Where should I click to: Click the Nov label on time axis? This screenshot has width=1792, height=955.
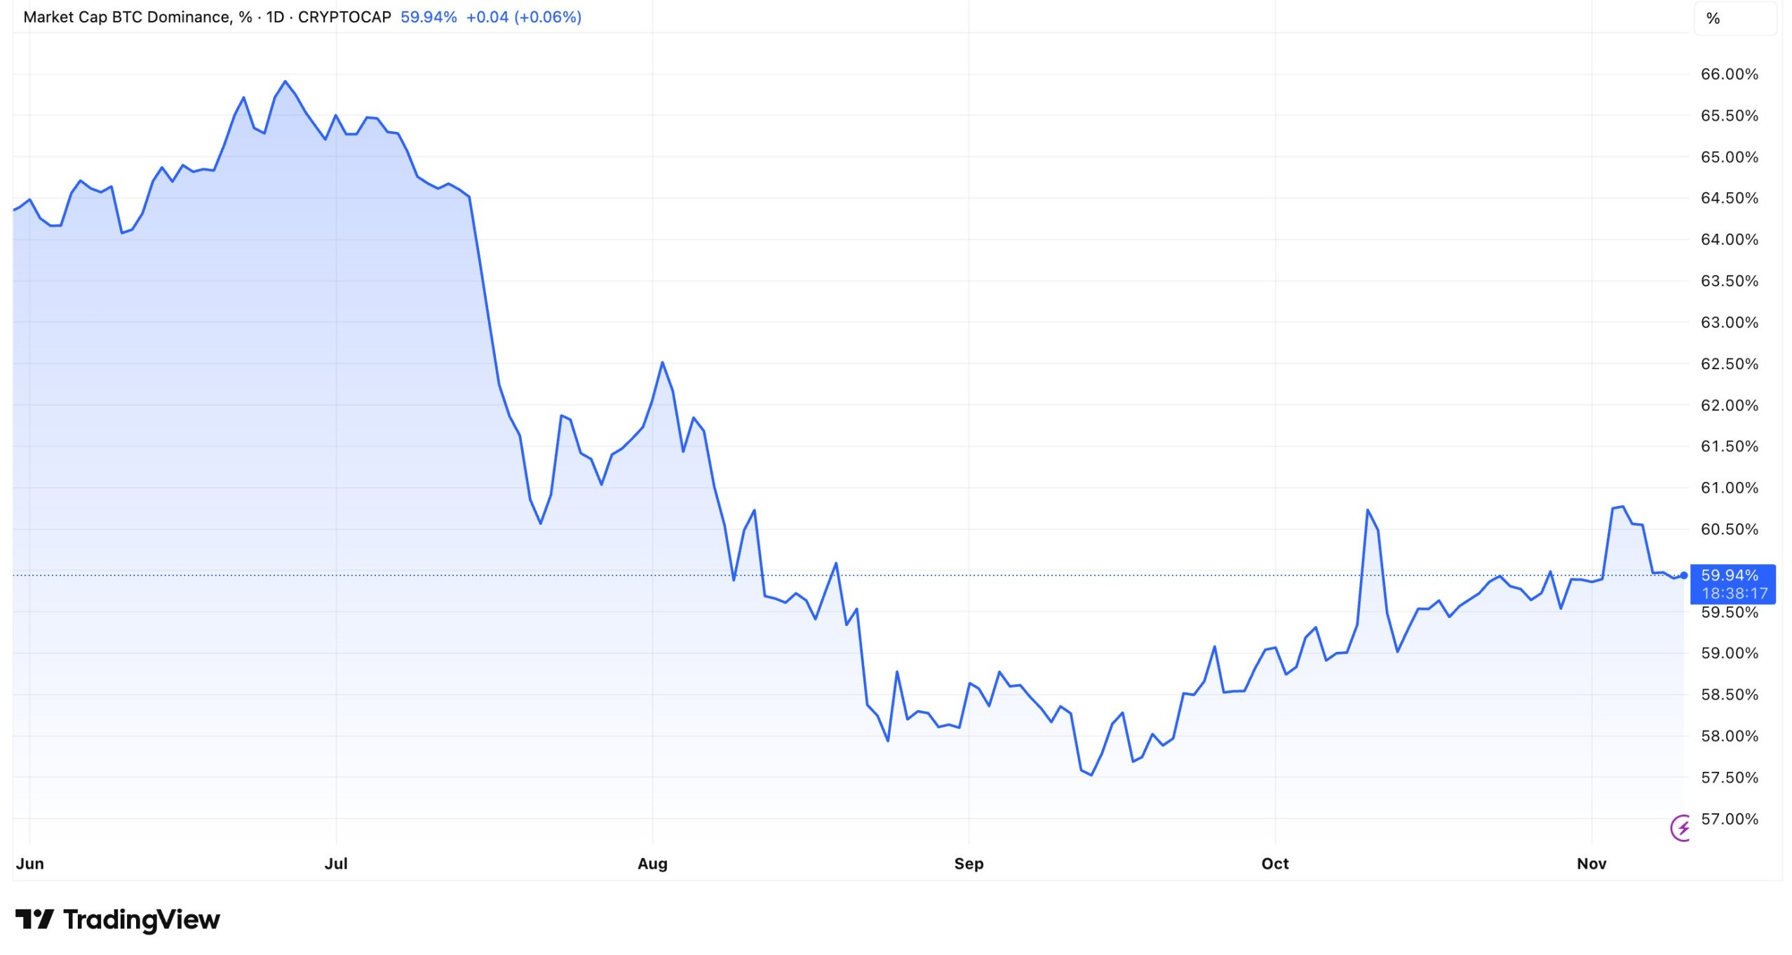[x=1591, y=864]
